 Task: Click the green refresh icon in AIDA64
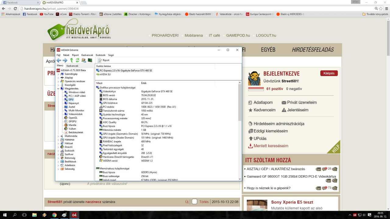[77, 60]
